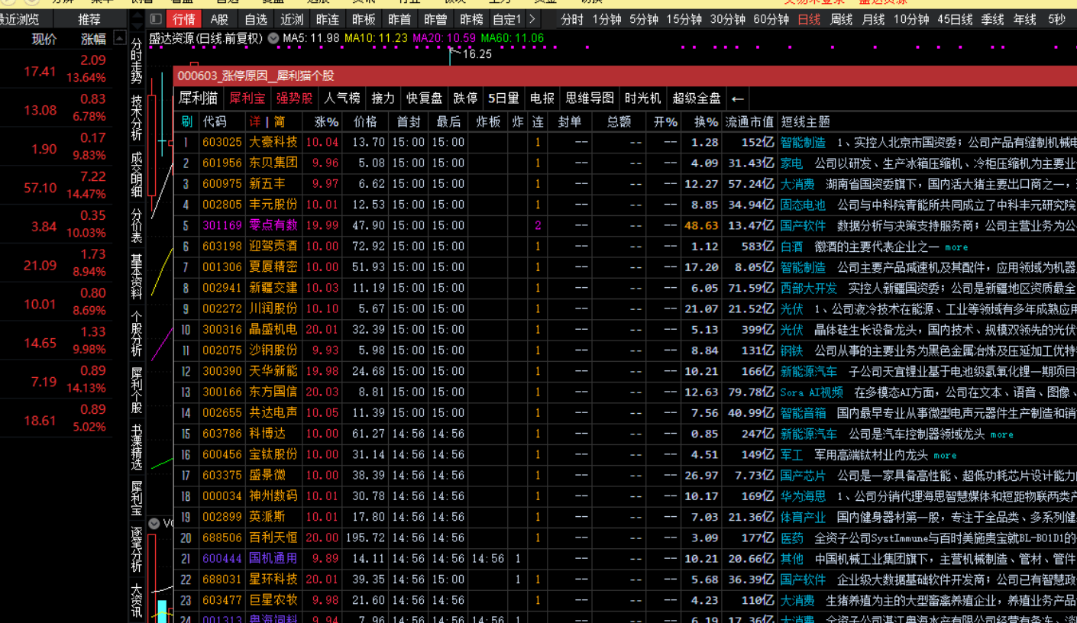Click the 现价 column header in left panel
Viewport: 1077px width, 623px height.
[x=44, y=38]
